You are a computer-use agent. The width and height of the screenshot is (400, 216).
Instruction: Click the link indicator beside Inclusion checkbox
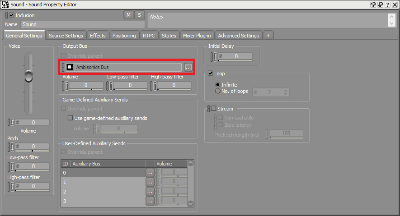point(6,15)
